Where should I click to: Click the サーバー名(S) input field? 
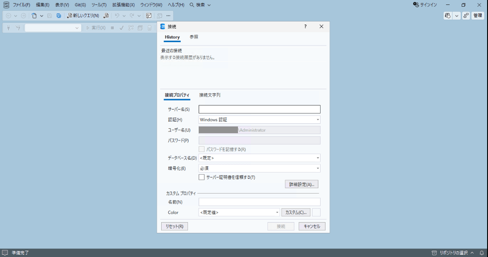point(259,110)
